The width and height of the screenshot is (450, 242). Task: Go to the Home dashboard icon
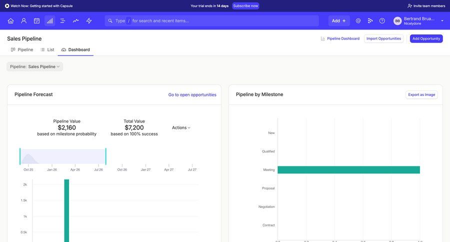pos(10,21)
